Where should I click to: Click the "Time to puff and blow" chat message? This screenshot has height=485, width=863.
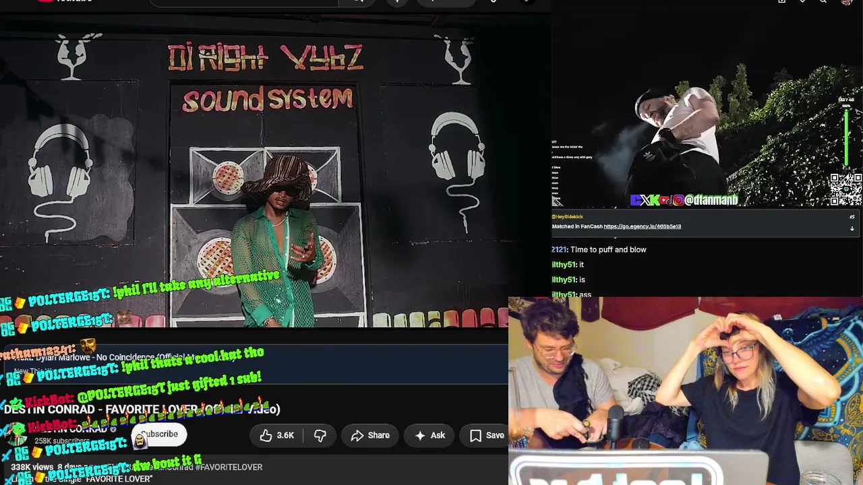(608, 250)
